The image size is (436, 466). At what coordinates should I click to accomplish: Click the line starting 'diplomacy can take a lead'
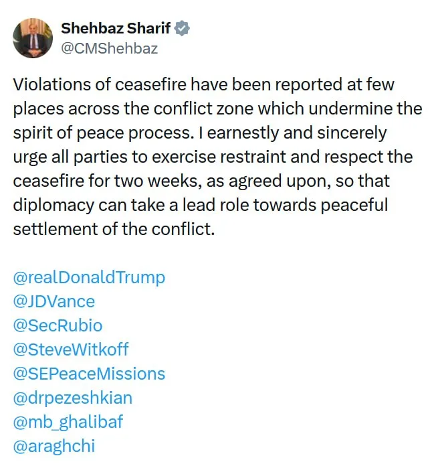pos(201,205)
